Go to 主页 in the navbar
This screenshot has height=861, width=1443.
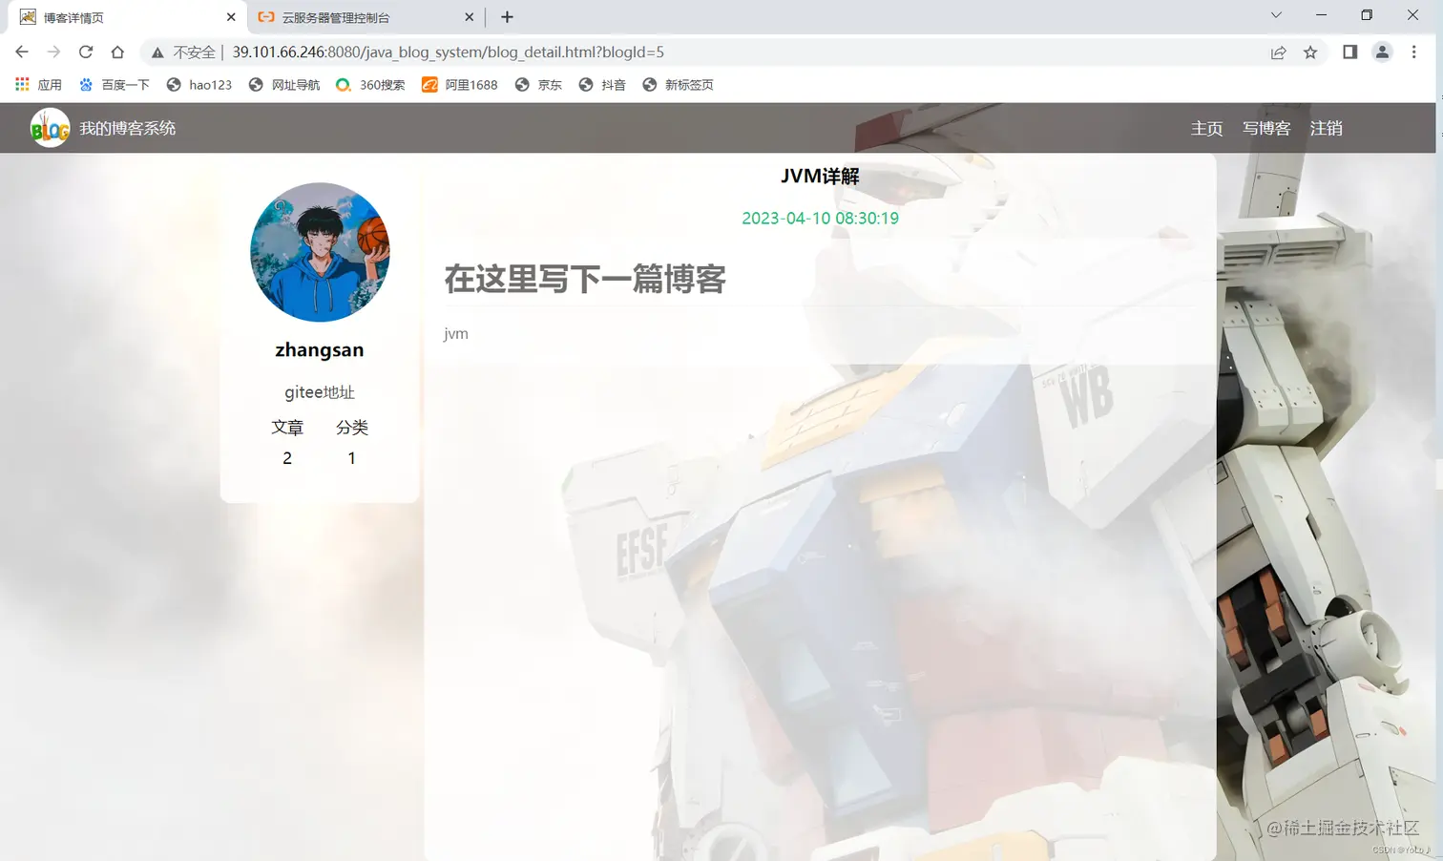(x=1206, y=128)
